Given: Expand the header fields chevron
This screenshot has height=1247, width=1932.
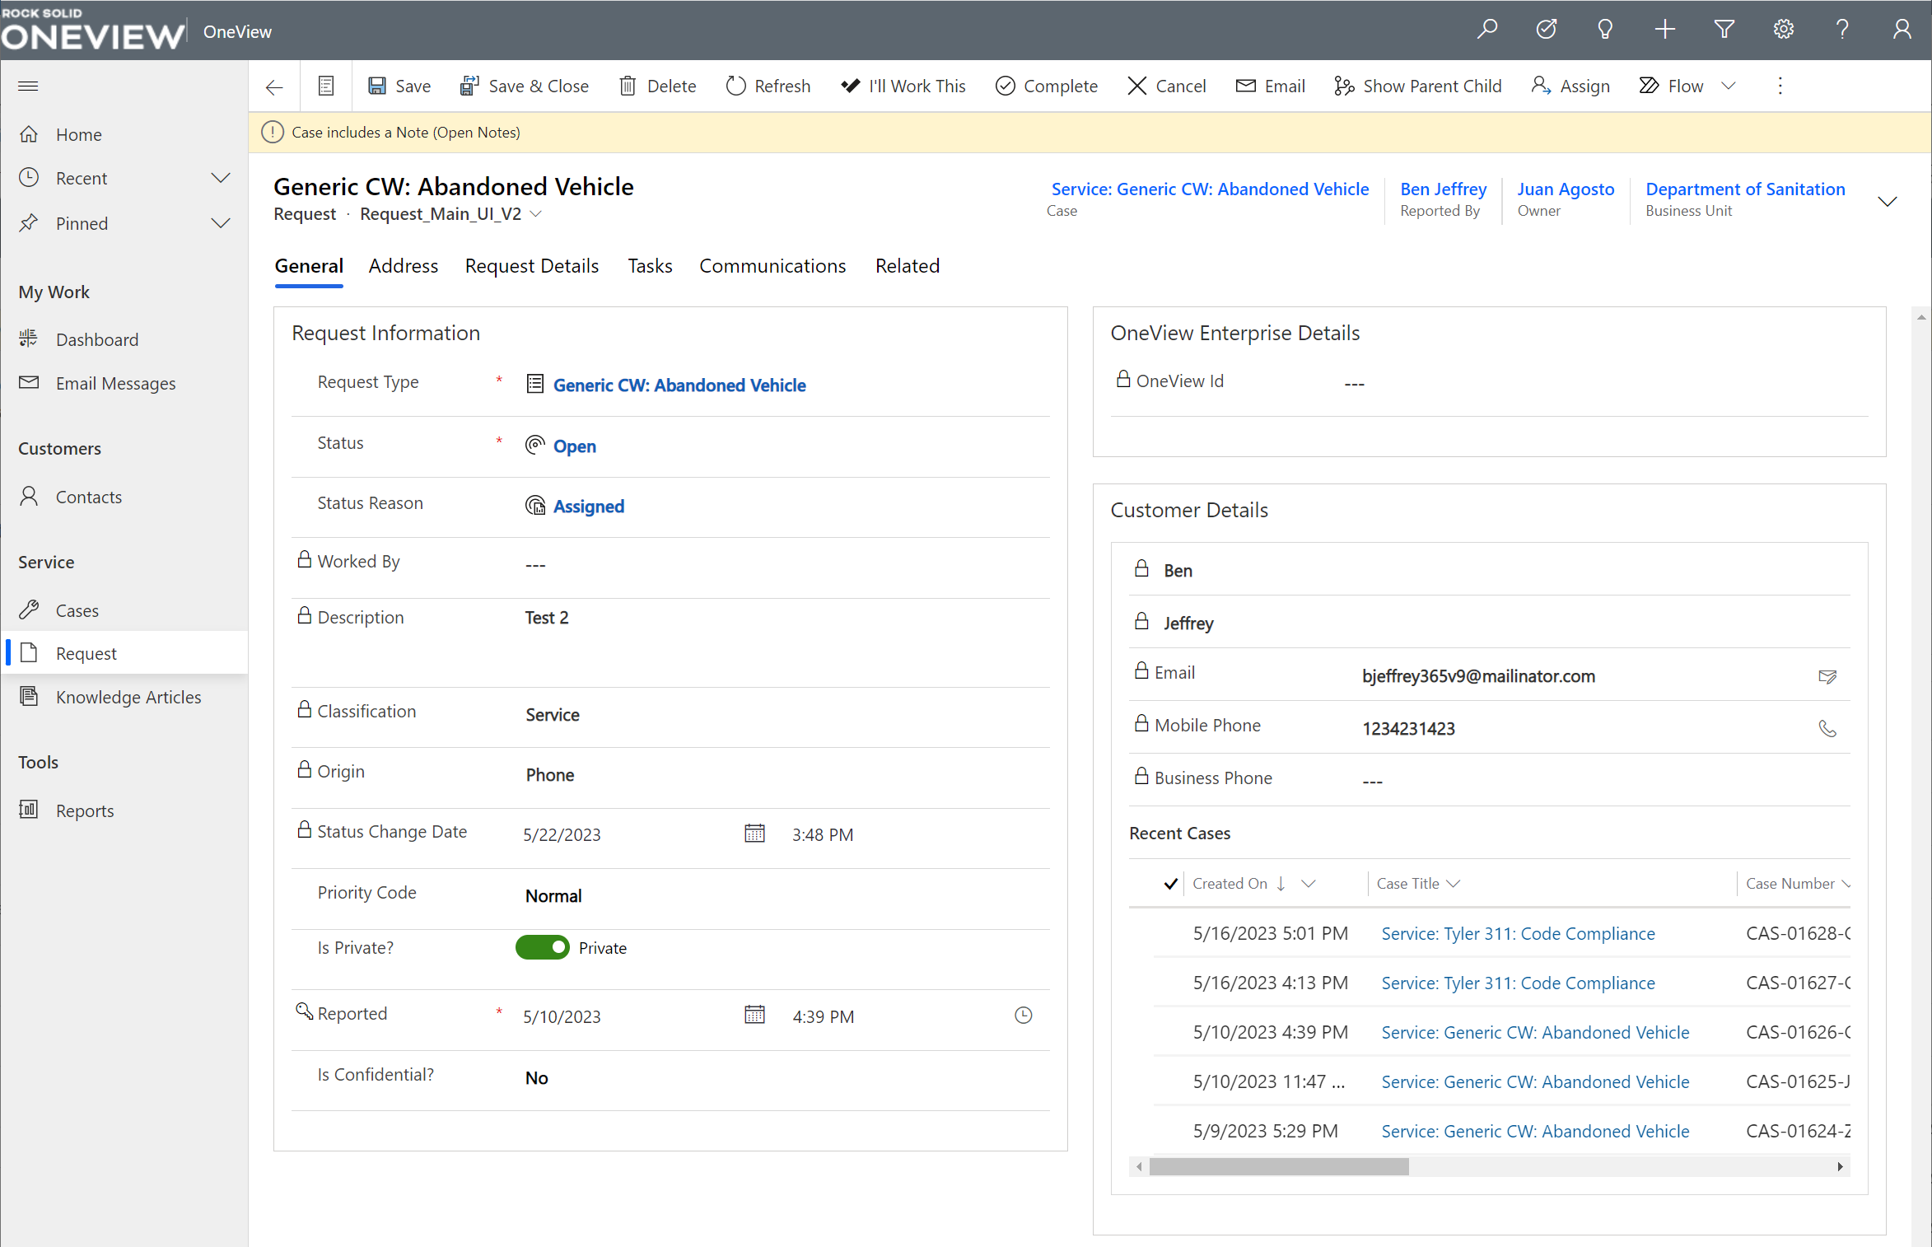Looking at the screenshot, I should pyautogui.click(x=1887, y=201).
